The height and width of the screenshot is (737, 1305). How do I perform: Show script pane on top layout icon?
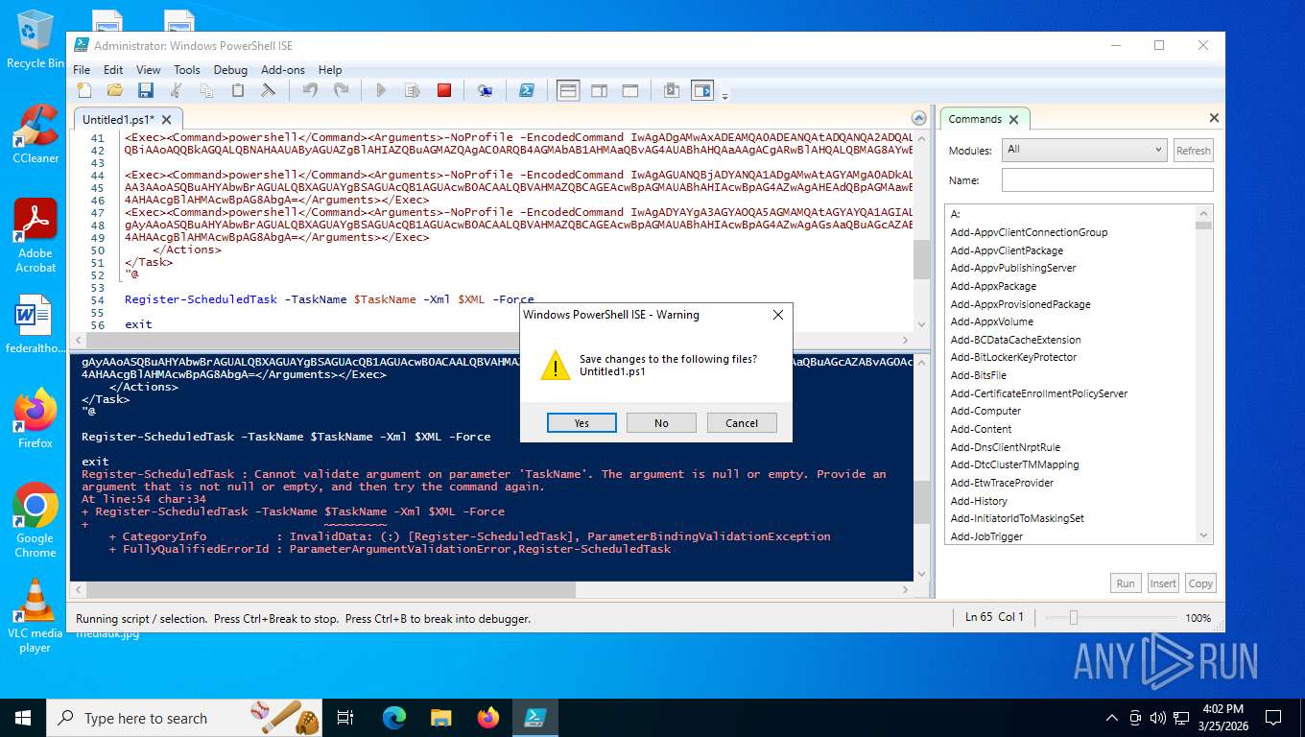568,90
